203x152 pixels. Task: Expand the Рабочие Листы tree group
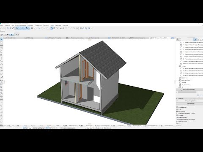point(178,80)
